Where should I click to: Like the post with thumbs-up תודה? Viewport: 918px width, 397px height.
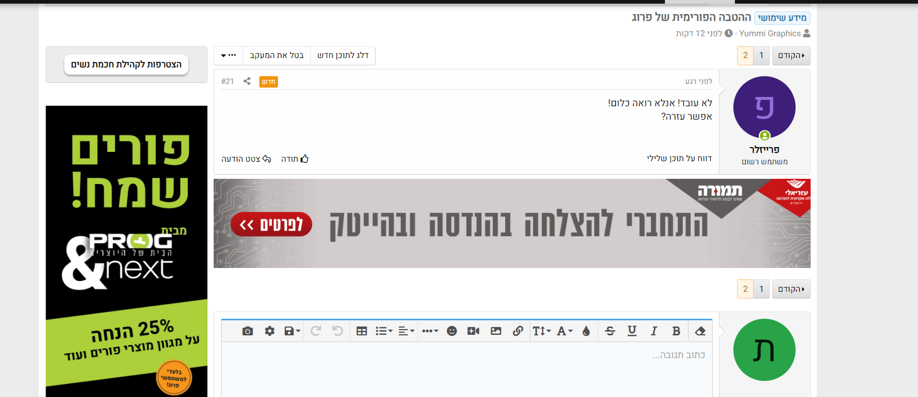pyautogui.click(x=295, y=159)
